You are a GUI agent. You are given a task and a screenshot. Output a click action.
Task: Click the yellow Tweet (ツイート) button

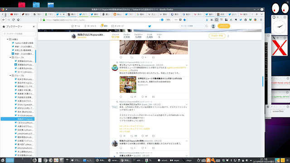[x=224, y=26]
